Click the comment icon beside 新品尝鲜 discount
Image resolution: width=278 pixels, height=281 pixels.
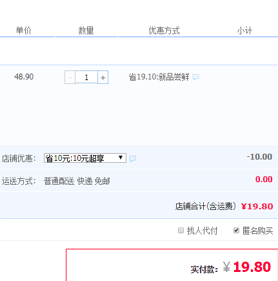point(195,77)
